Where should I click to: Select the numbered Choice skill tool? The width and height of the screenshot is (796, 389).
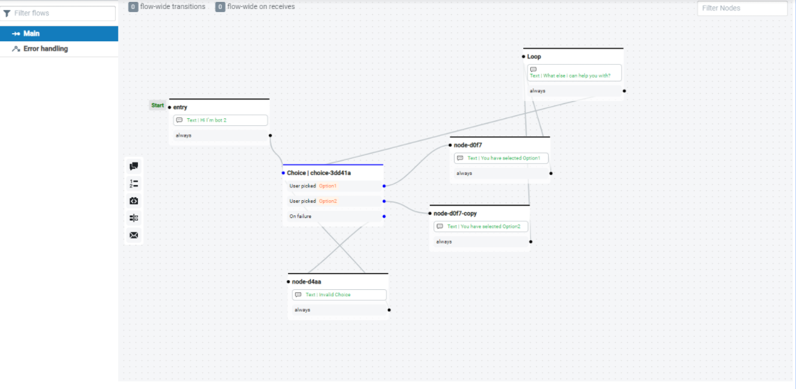coord(134,183)
